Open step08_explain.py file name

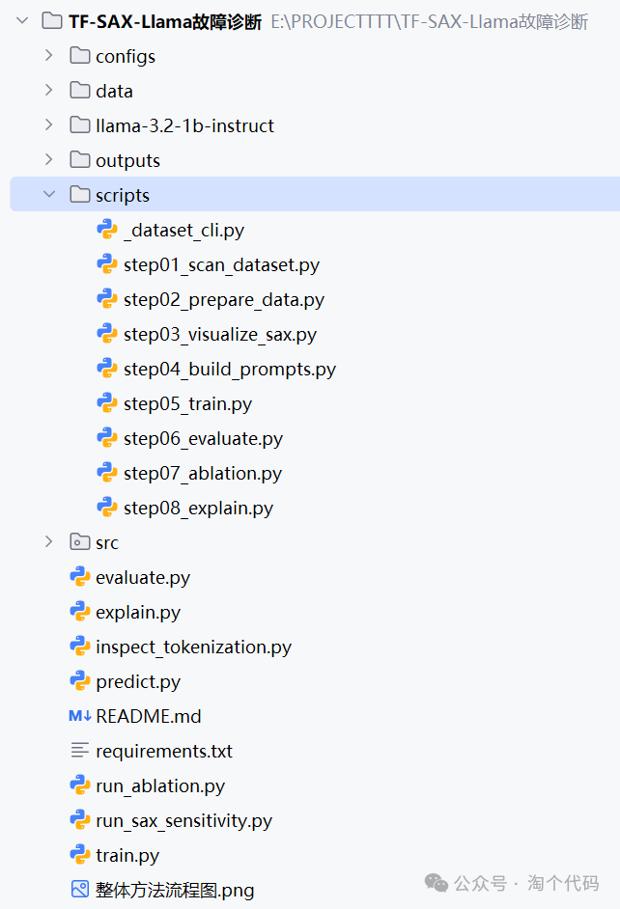coord(198,509)
